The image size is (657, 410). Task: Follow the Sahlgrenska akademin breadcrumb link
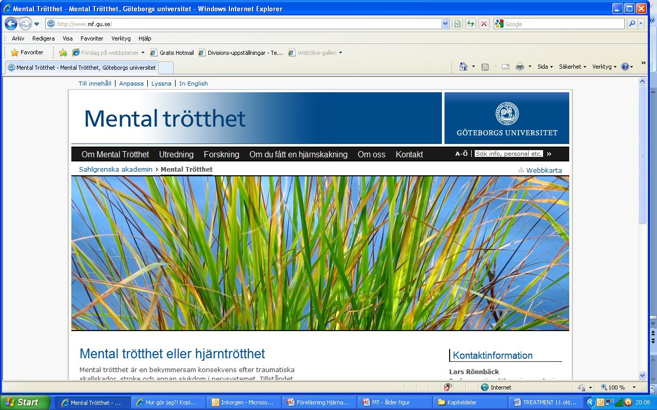tap(115, 169)
